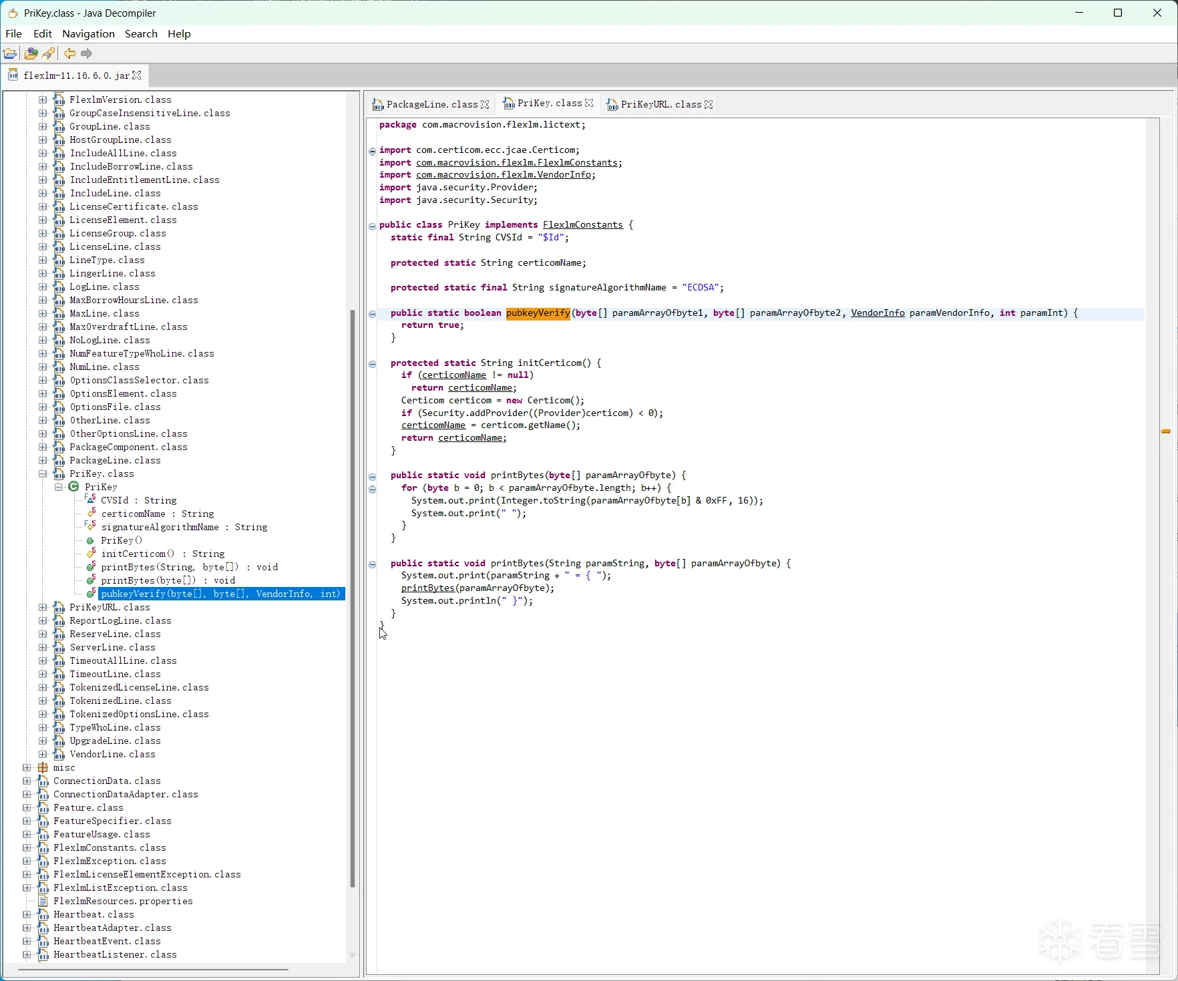Collapse the PriKey.class tree node
This screenshot has width=1178, height=981.
coord(43,473)
